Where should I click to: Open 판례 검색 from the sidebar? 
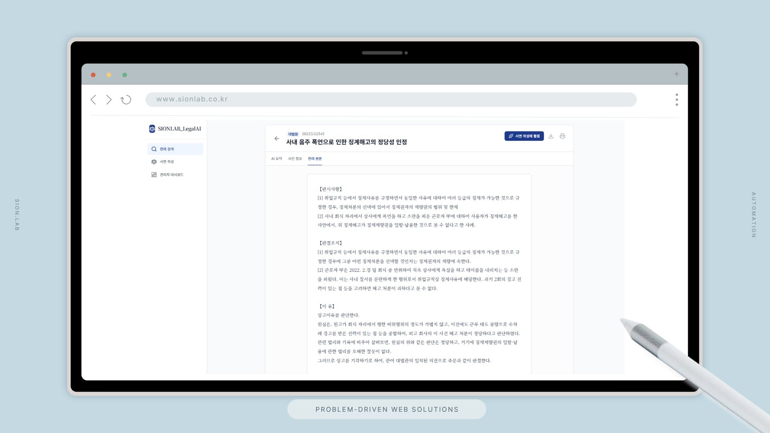coord(175,149)
